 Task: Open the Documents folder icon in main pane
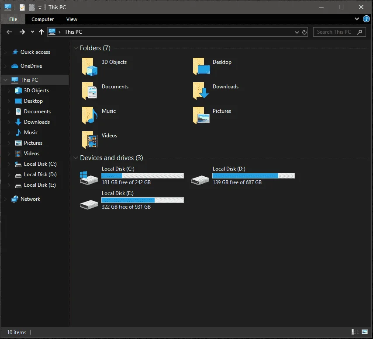point(90,91)
